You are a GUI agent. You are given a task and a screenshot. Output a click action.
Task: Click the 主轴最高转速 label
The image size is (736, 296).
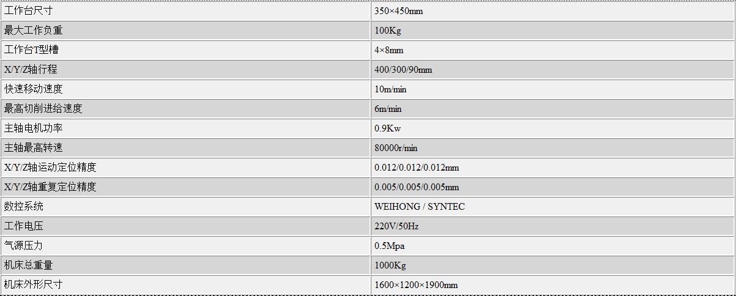(33, 148)
